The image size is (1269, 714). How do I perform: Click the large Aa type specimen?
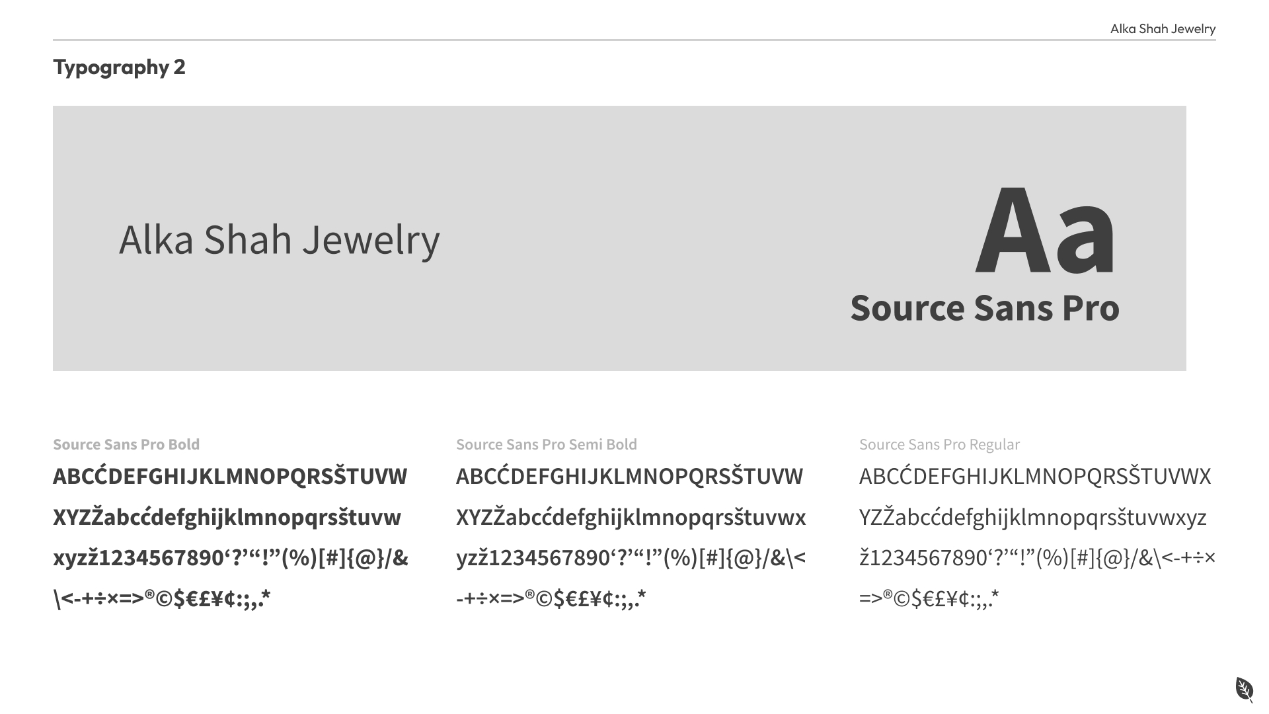(x=1046, y=230)
